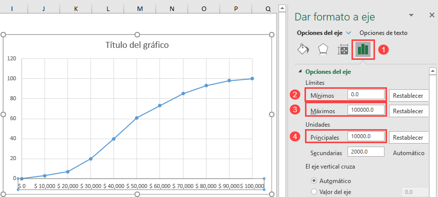The width and height of the screenshot is (438, 197).
Task: Click the Dar formato a eje pane title
Action: click(x=334, y=17)
